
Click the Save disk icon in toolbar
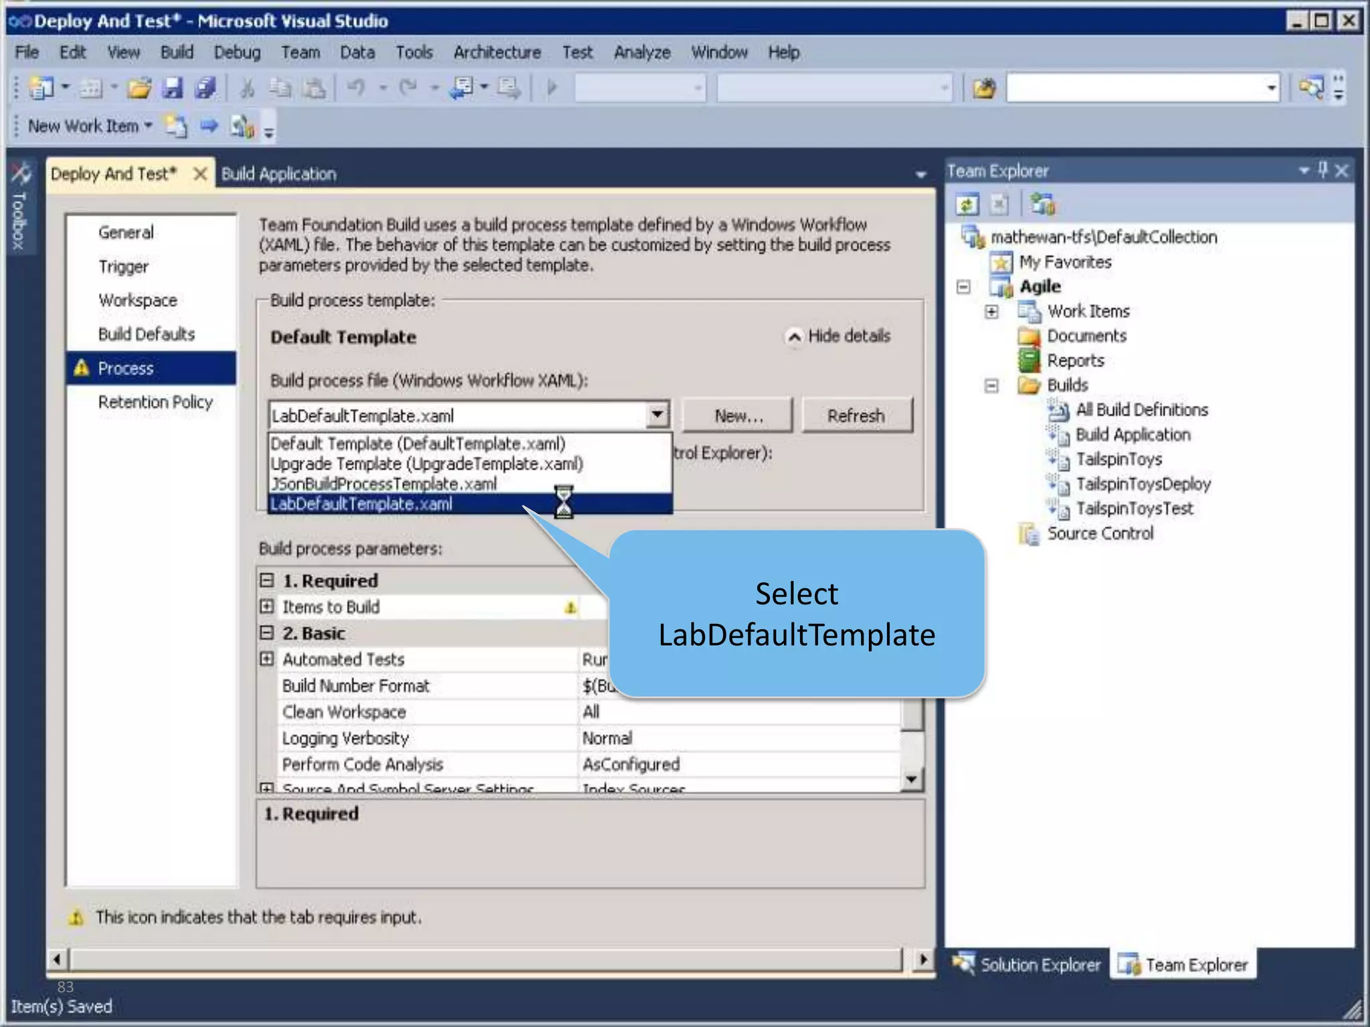coord(173,88)
